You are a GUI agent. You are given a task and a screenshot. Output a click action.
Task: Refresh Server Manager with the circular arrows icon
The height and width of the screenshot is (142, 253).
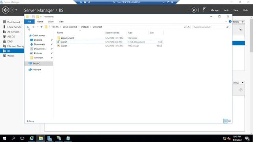(194, 10)
